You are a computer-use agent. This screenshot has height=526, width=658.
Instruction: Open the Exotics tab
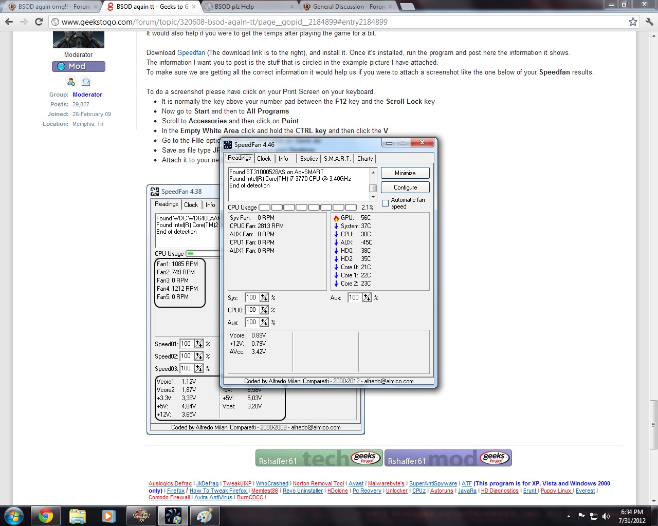tap(309, 159)
